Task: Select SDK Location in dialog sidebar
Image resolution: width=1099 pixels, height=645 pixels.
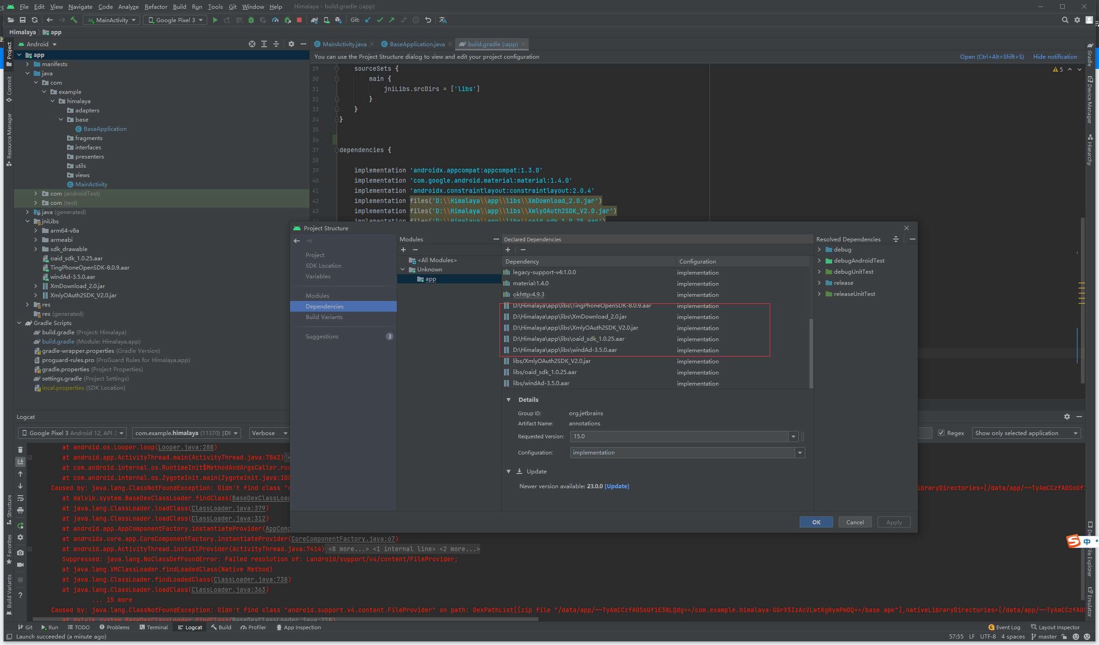Action: 323,265
